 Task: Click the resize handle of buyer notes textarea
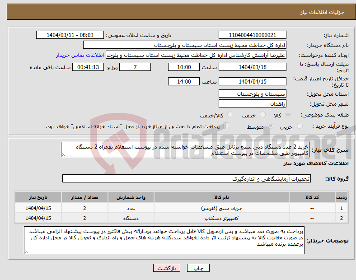pyautogui.click(x=26, y=252)
